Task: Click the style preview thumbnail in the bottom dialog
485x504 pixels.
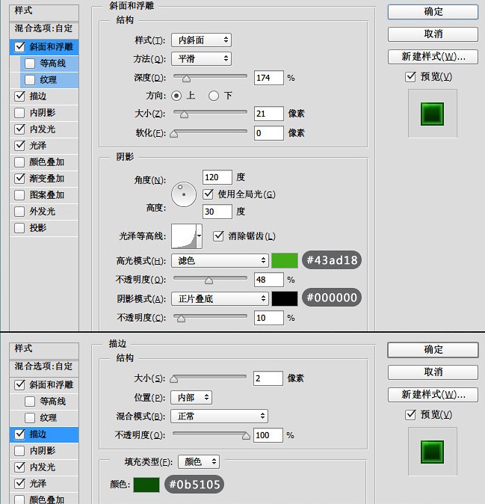Action: click(x=433, y=452)
